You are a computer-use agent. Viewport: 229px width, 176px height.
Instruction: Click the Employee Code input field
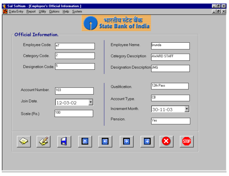point(74,46)
